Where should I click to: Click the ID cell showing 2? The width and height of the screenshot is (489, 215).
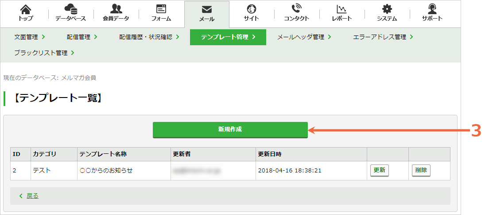tap(20, 171)
